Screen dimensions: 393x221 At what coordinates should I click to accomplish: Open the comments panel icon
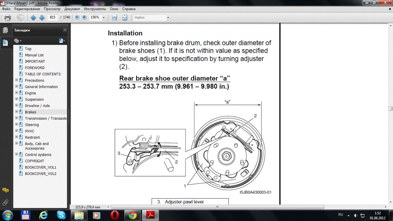pos(5,190)
